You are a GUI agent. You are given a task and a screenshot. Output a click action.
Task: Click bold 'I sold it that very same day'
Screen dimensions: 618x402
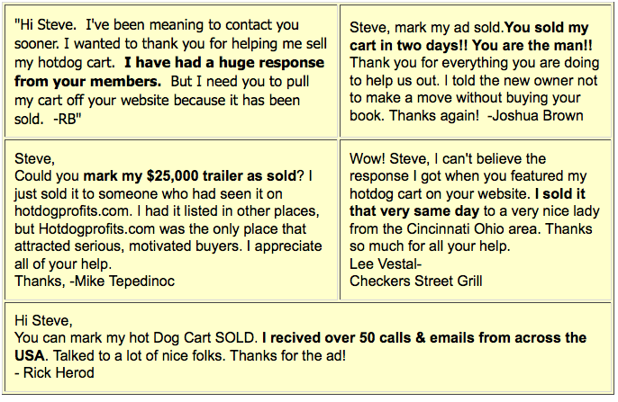pos(468,202)
